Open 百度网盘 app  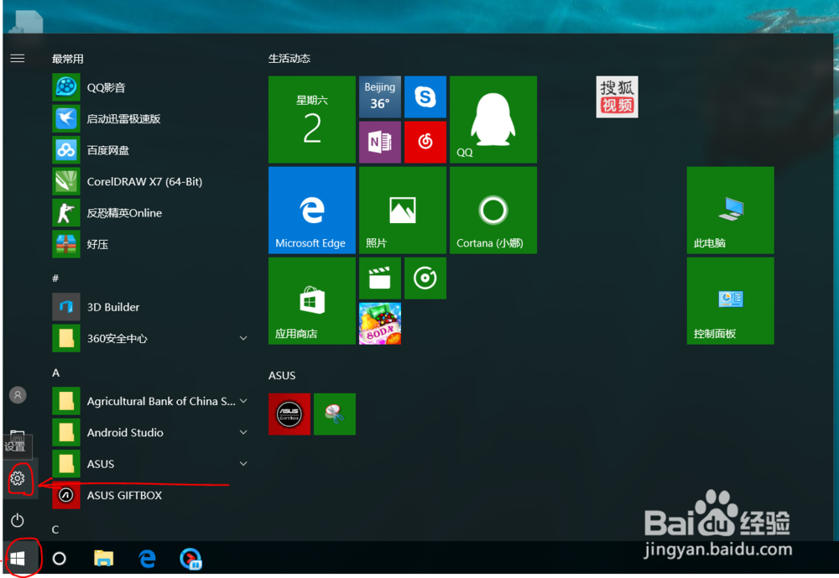click(150, 150)
